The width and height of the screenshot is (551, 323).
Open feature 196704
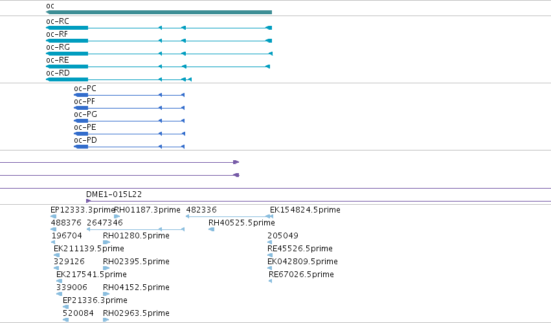67,236
